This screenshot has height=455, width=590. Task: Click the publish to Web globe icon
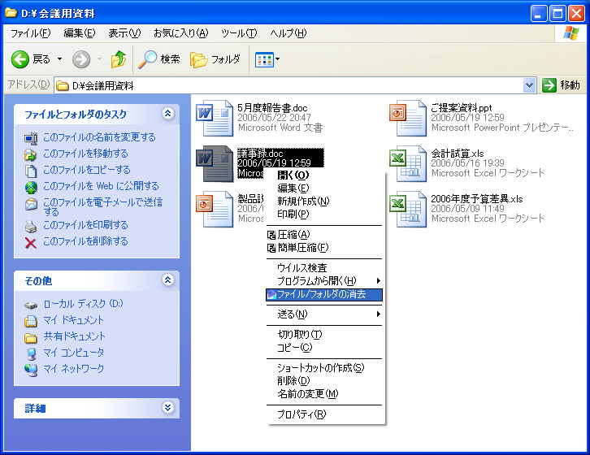[31, 187]
